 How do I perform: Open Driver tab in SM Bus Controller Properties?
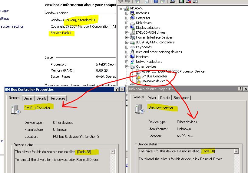pyautogui.click(x=28, y=98)
